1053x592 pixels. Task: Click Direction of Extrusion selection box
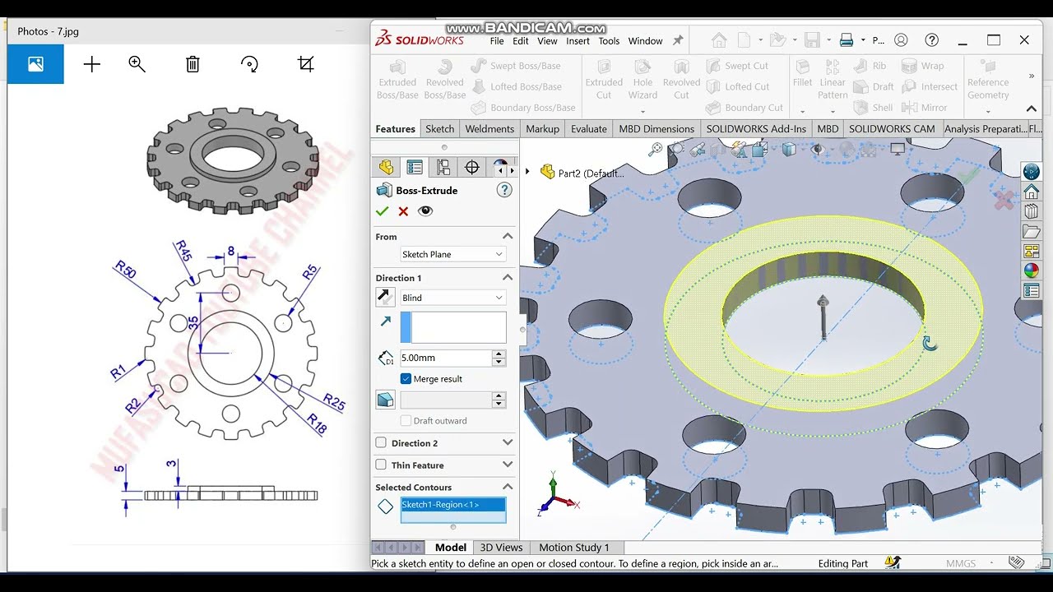tap(453, 327)
